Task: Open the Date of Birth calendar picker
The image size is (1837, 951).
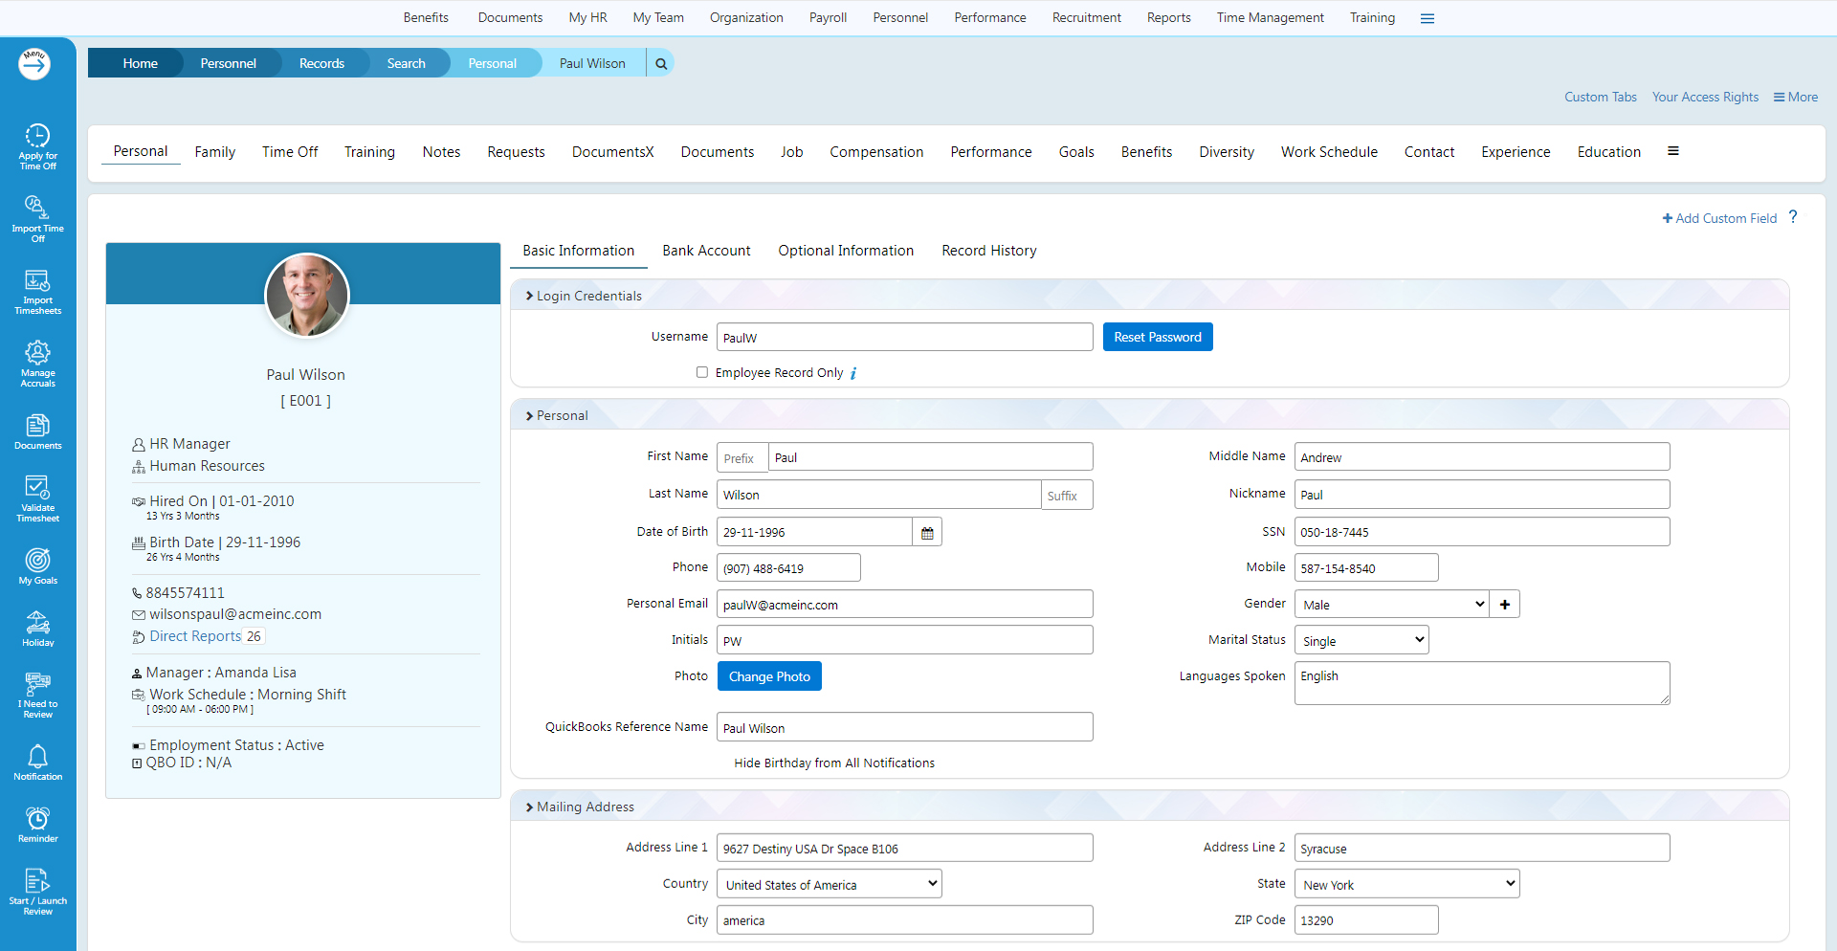Action: 927,533
